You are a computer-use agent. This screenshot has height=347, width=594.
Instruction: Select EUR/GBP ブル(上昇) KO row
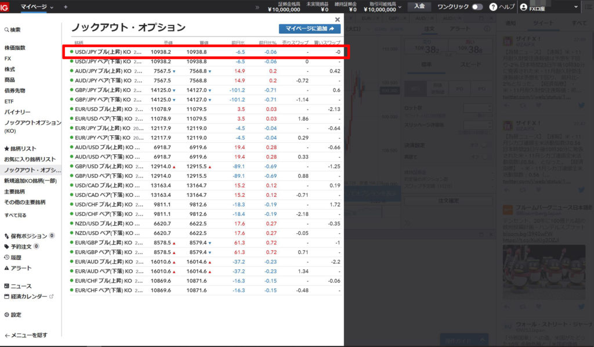pyautogui.click(x=205, y=243)
